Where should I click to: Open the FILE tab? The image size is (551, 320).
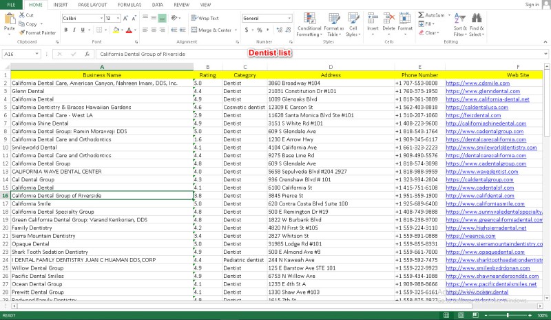point(11,5)
